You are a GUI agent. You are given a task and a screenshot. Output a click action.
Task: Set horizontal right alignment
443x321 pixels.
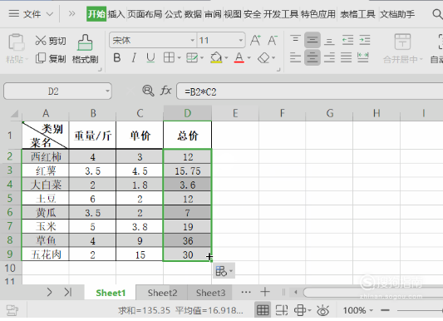(329, 57)
